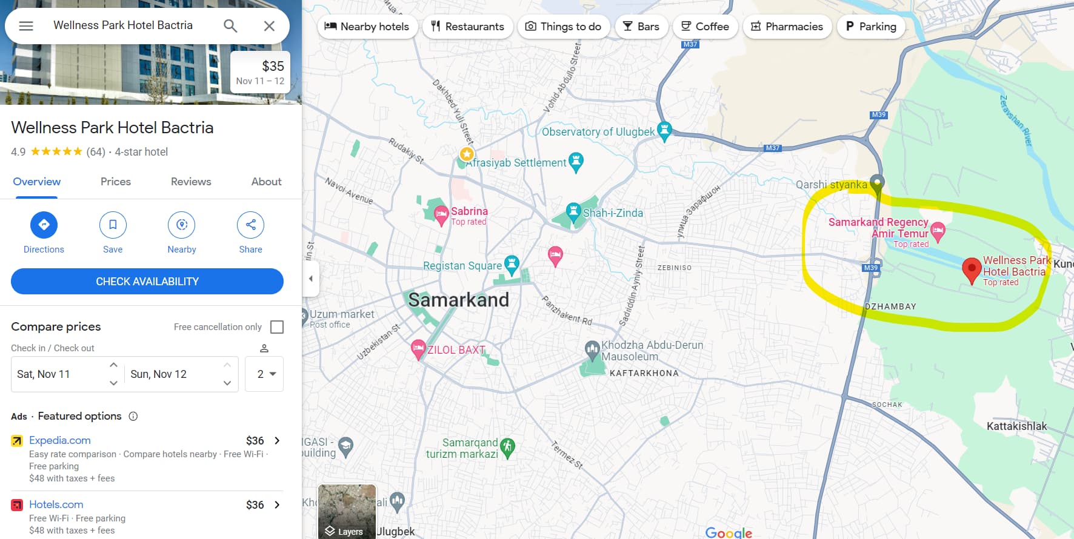Switch to the Reviews tab
Screen dimensions: 1074x539
191,182
